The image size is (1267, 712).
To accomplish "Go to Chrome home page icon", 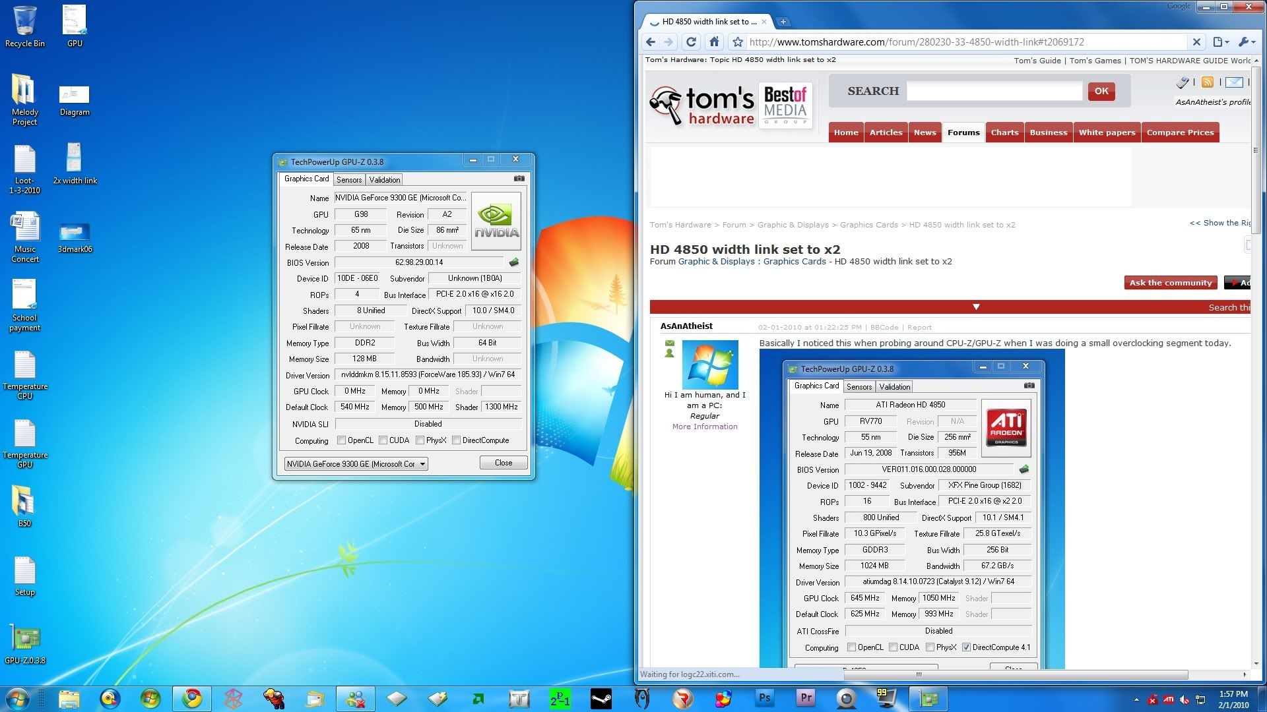I will click(714, 42).
